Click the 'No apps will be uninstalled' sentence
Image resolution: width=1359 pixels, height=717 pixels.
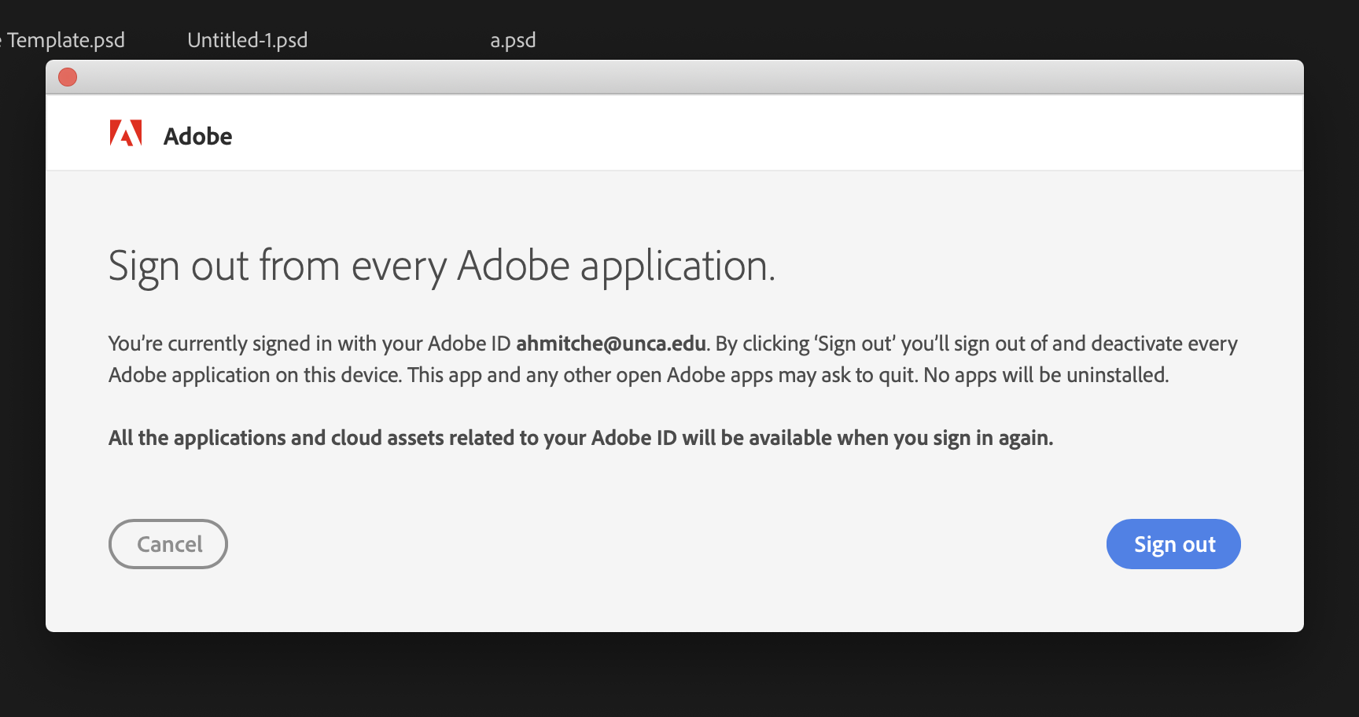pyautogui.click(x=1045, y=375)
